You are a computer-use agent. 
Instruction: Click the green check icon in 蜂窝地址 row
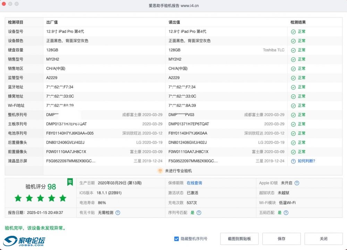293,97
